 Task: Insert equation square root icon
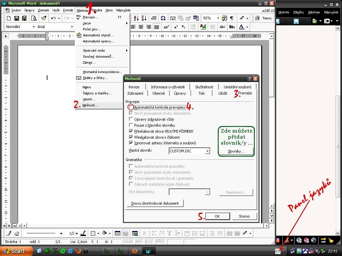(154, 18)
